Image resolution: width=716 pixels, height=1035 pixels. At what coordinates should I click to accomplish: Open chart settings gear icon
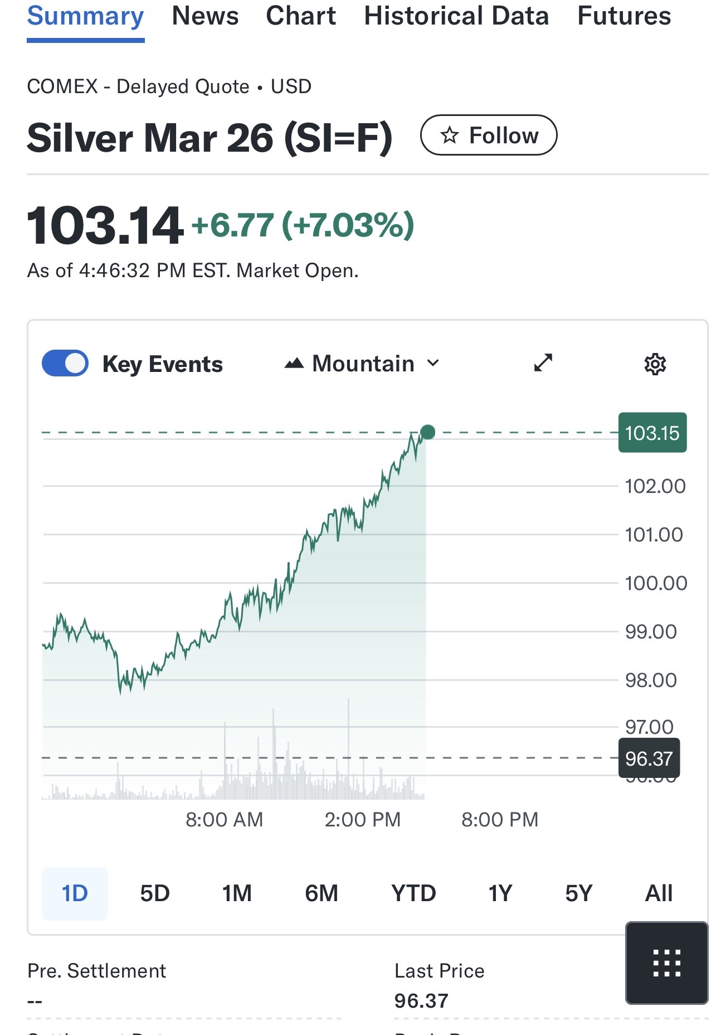pyautogui.click(x=655, y=364)
